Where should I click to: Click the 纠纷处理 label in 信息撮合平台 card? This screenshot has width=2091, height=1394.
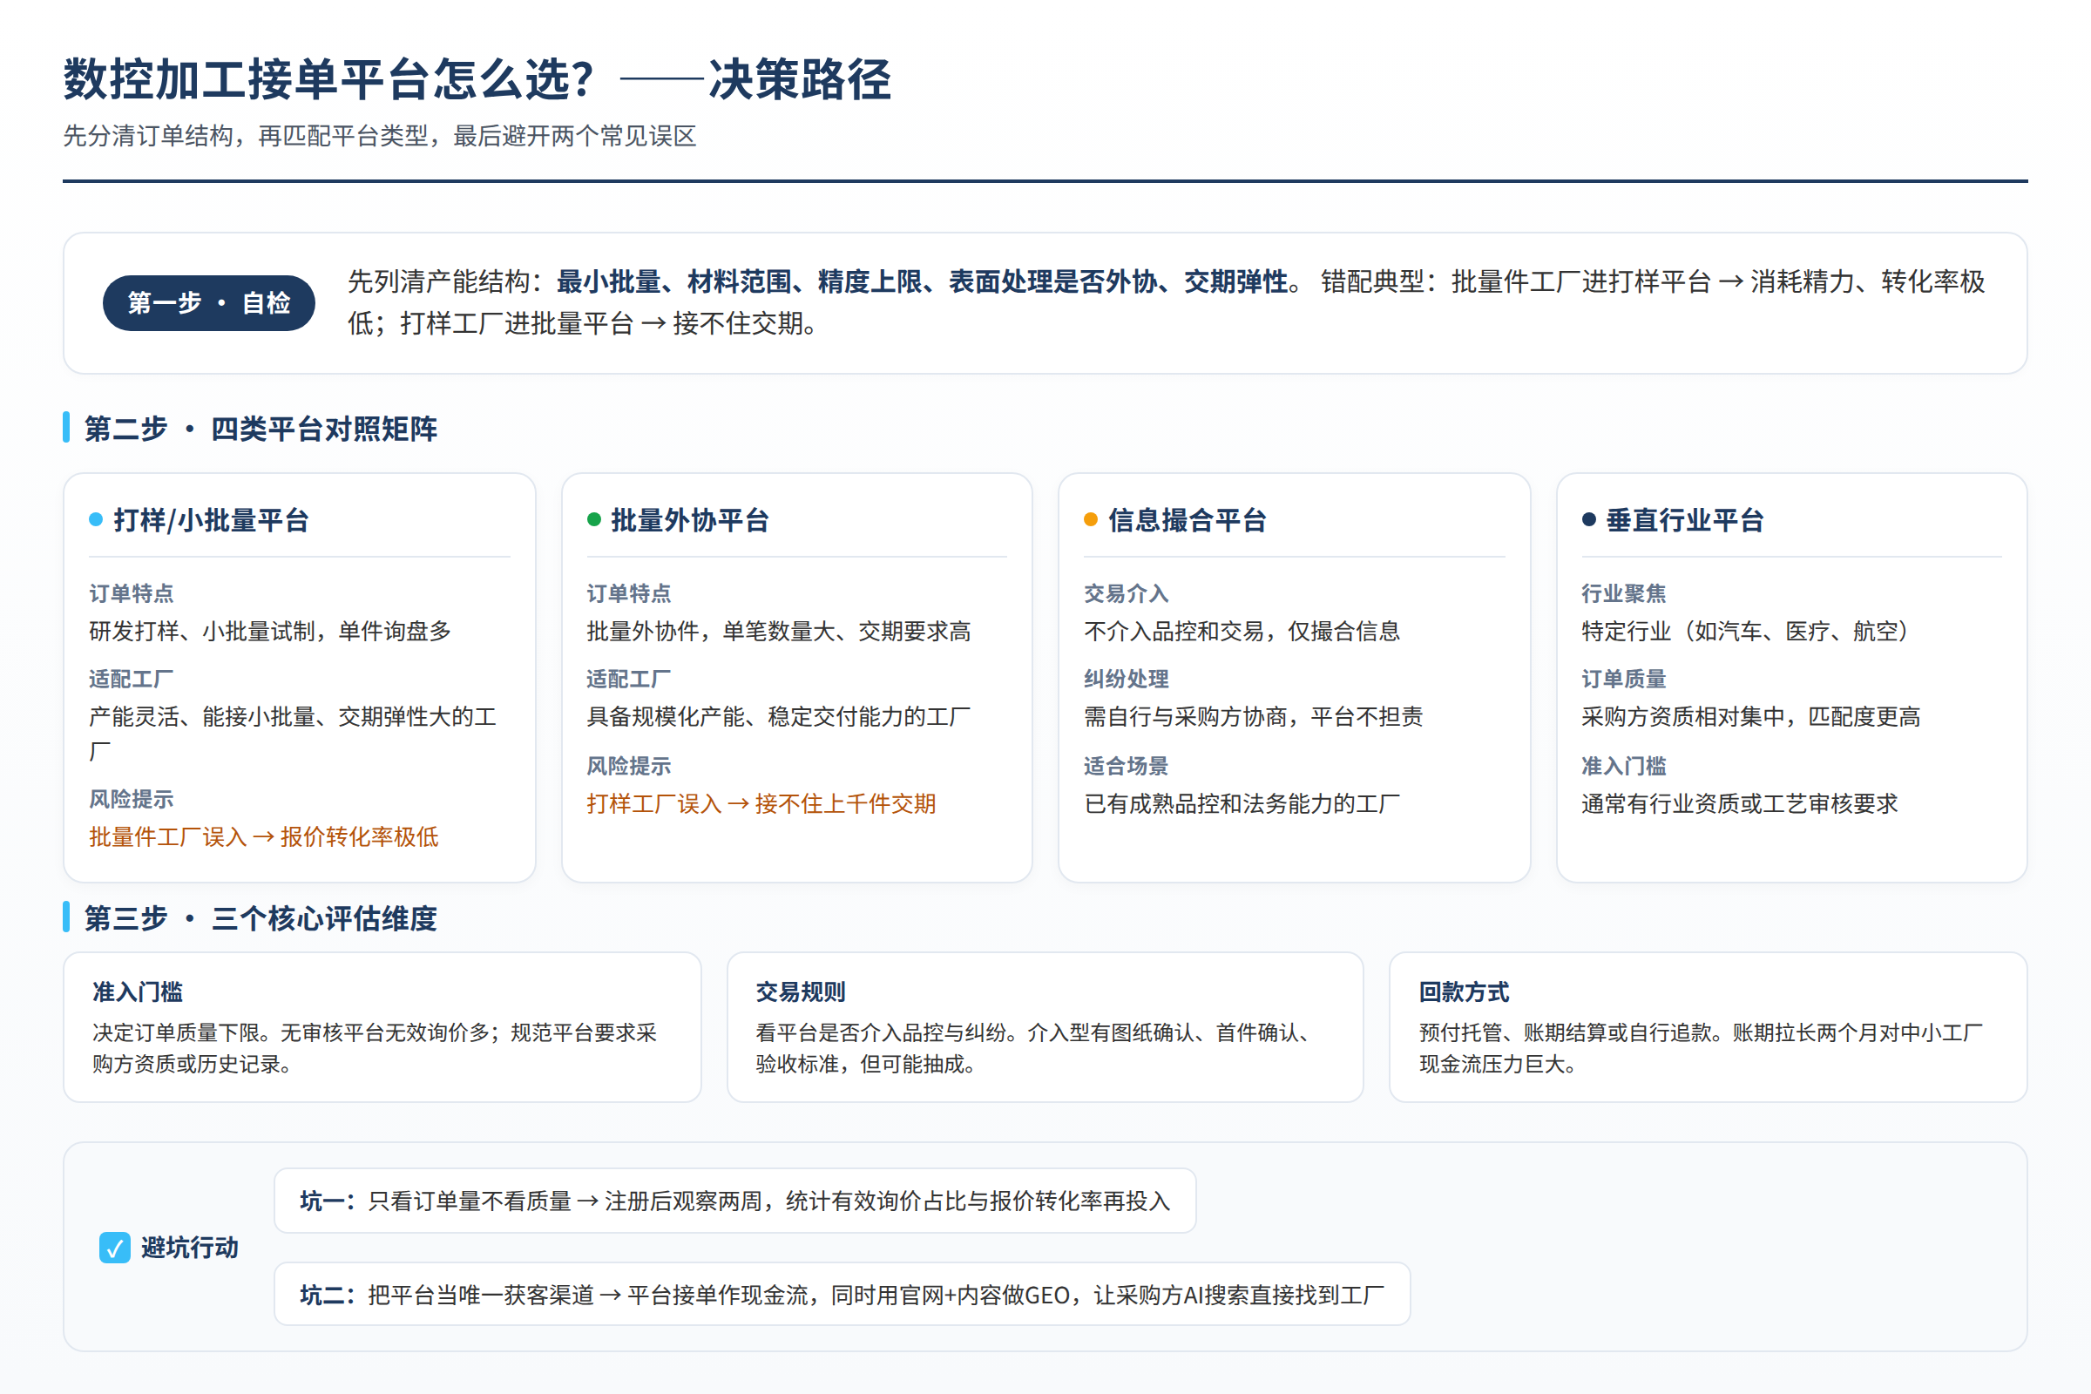(1127, 680)
